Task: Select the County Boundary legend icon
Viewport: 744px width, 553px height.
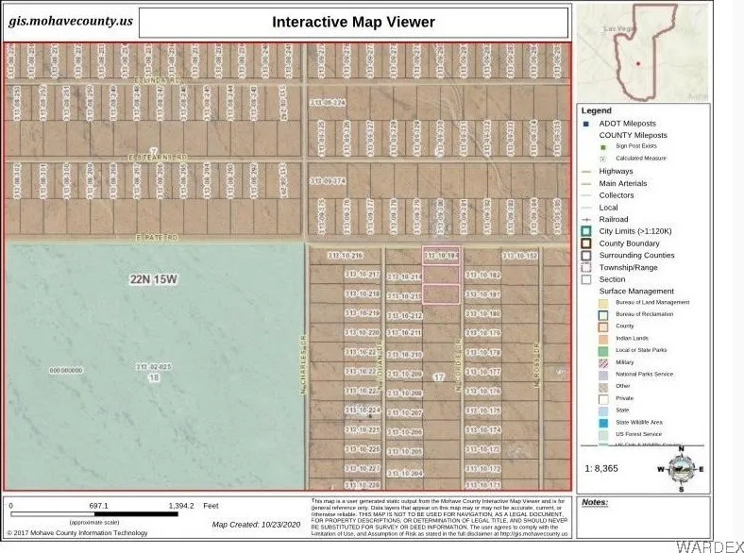Action: (586, 243)
